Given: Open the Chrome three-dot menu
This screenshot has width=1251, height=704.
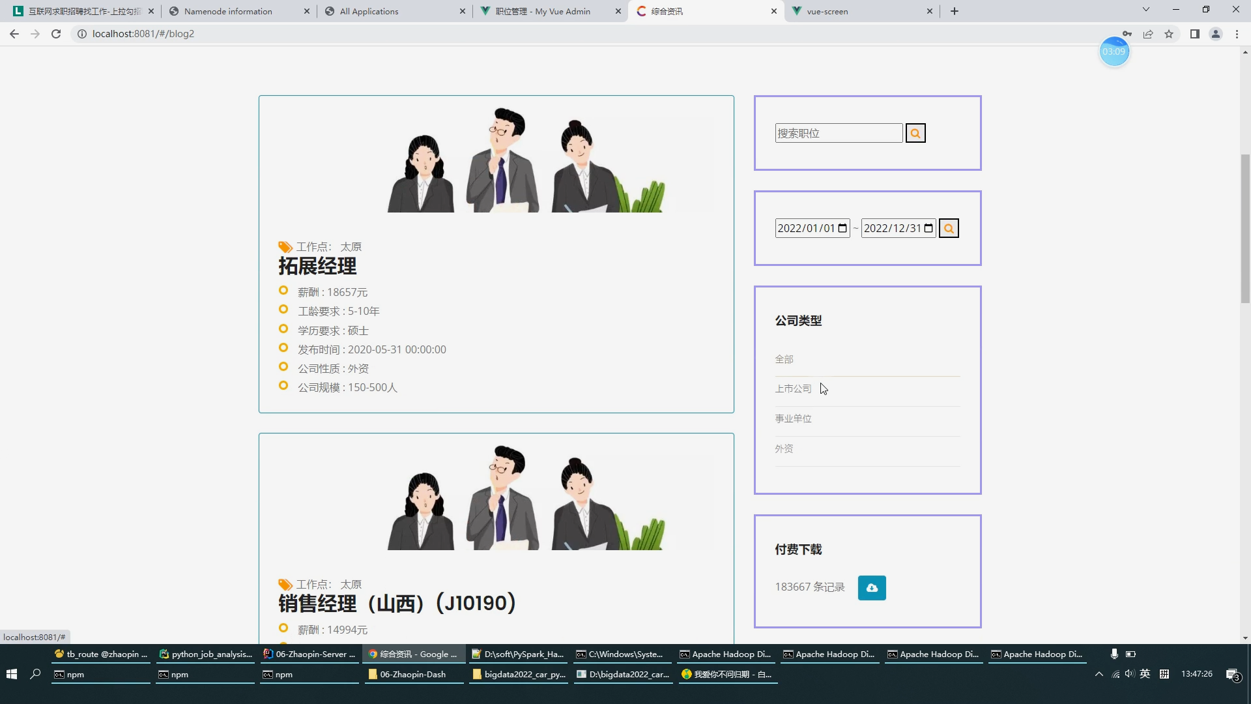Looking at the screenshot, I should (x=1237, y=34).
